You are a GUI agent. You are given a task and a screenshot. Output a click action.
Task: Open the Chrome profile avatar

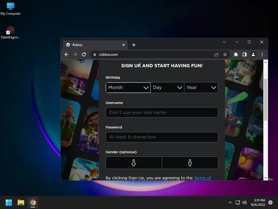[x=253, y=54]
